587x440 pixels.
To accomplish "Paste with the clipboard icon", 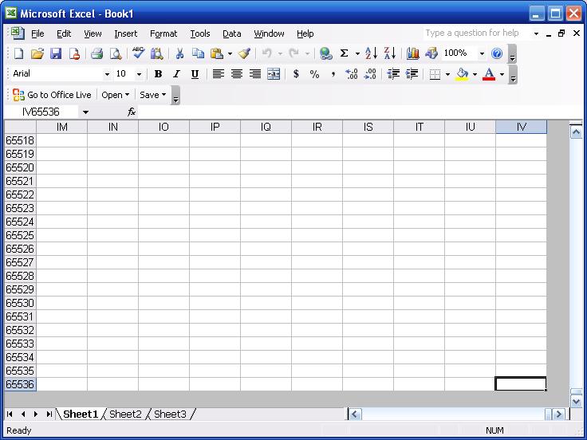I will 217,53.
